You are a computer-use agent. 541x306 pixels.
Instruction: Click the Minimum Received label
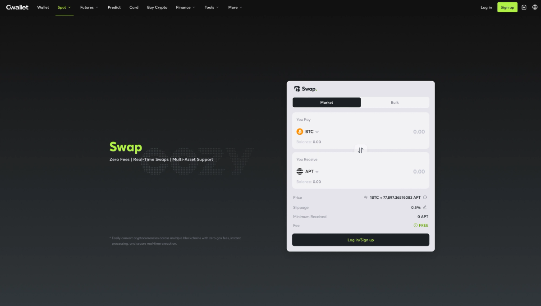click(x=310, y=217)
